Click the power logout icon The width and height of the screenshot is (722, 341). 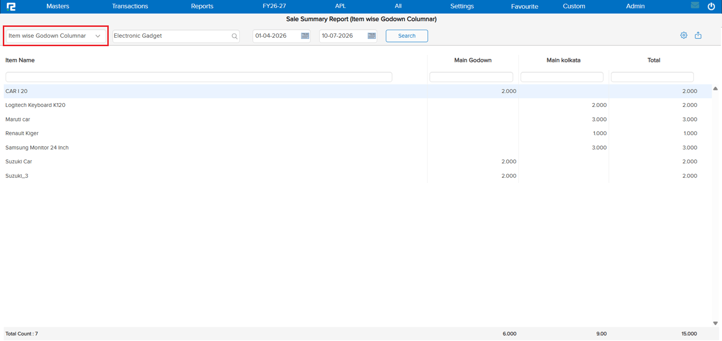click(711, 6)
